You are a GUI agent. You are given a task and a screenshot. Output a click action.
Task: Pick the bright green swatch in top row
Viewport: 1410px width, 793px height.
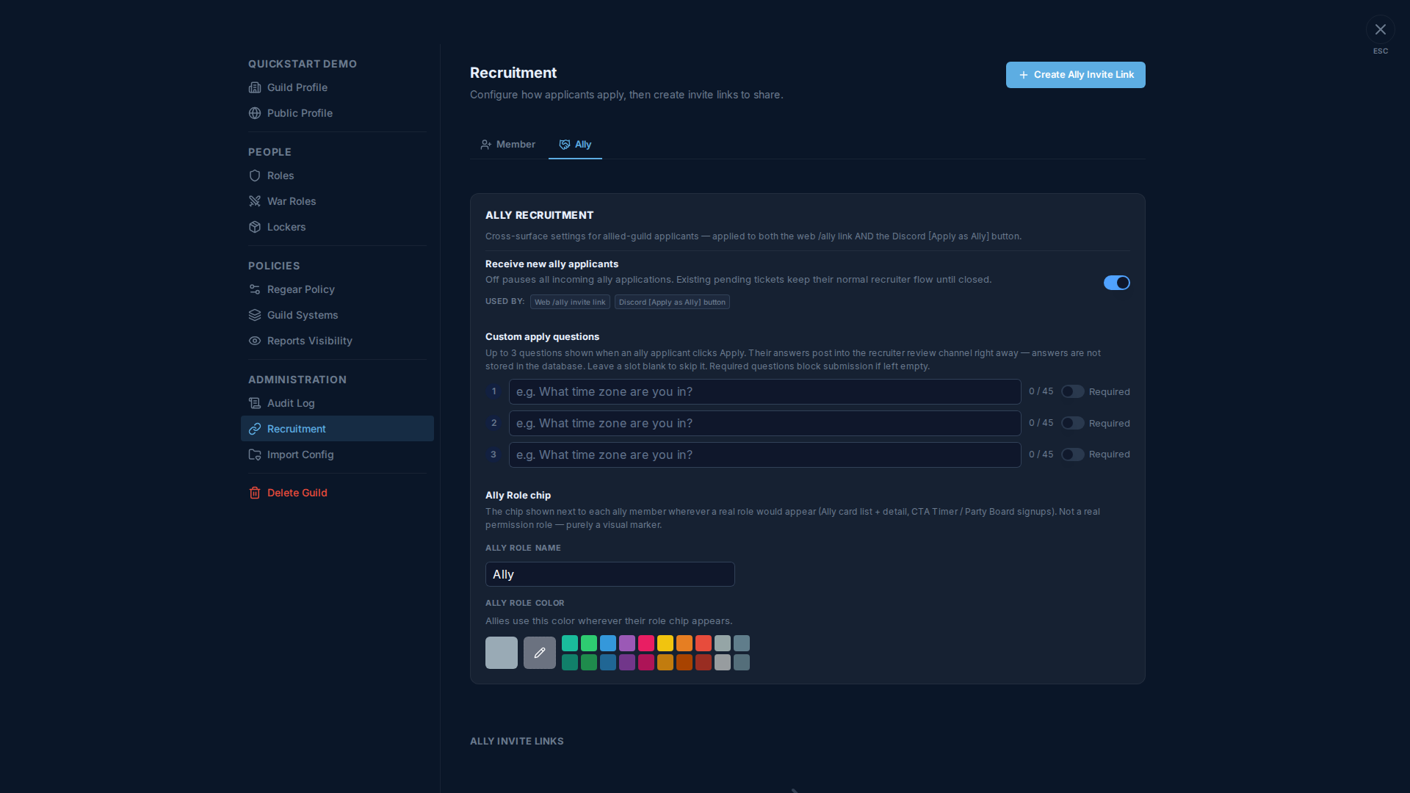pos(589,643)
